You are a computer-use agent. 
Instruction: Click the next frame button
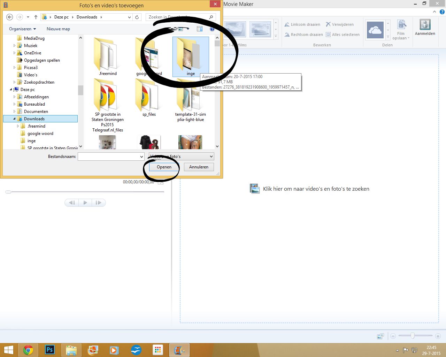tap(98, 203)
